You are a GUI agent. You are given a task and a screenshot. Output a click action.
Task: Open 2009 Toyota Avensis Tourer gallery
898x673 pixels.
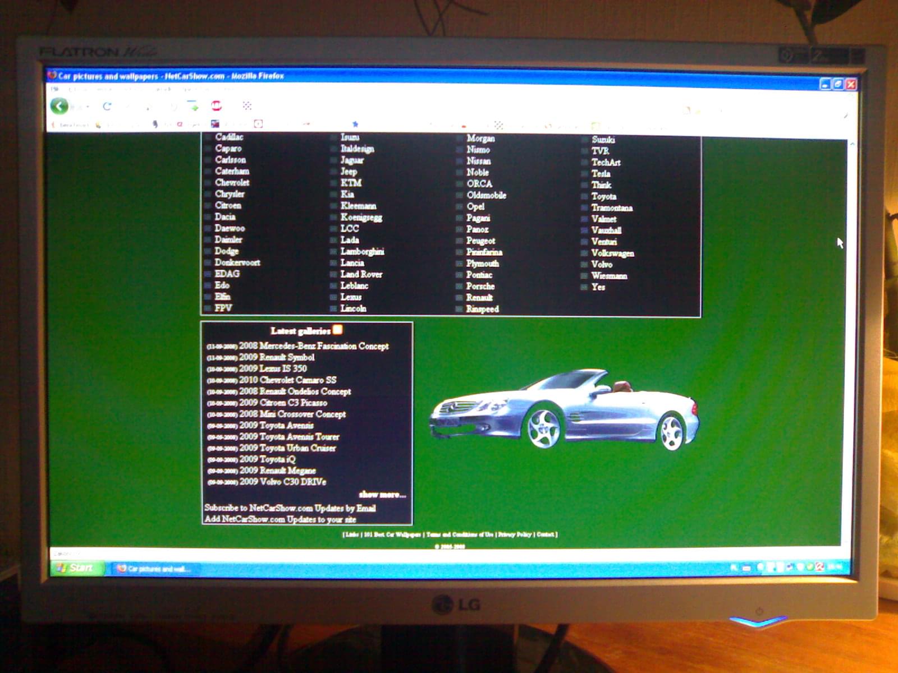pyautogui.click(x=289, y=437)
